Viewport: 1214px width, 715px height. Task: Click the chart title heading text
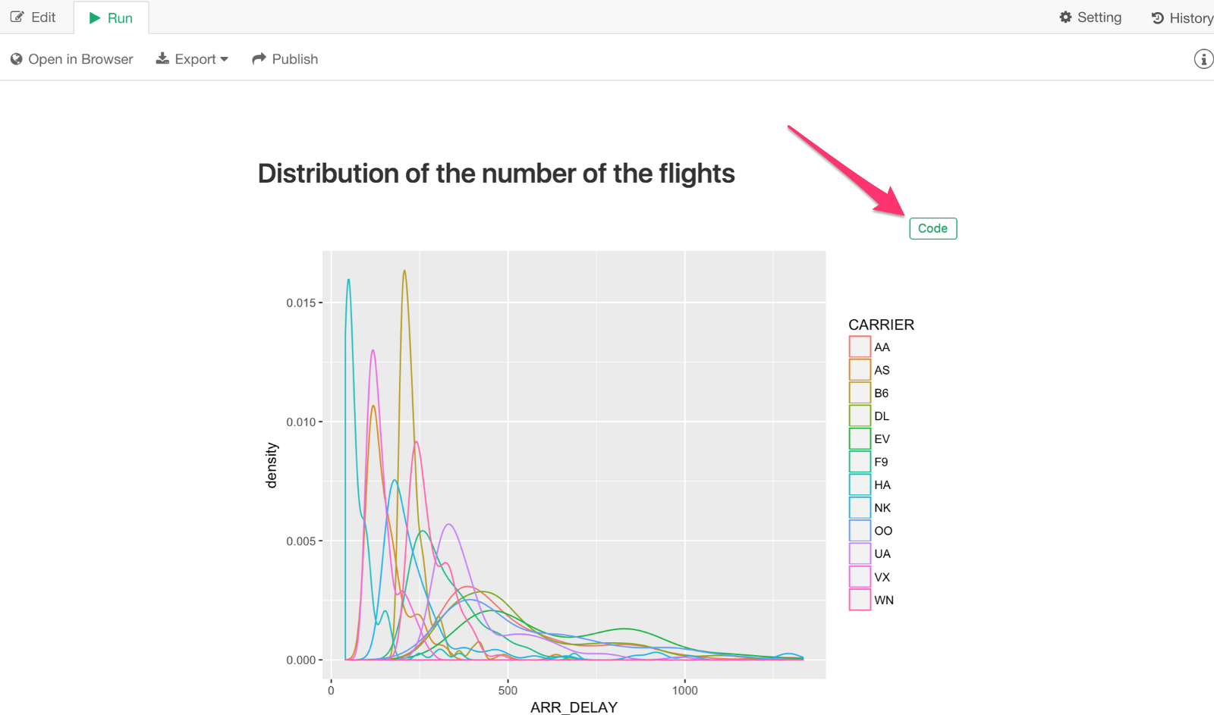pyautogui.click(x=496, y=174)
